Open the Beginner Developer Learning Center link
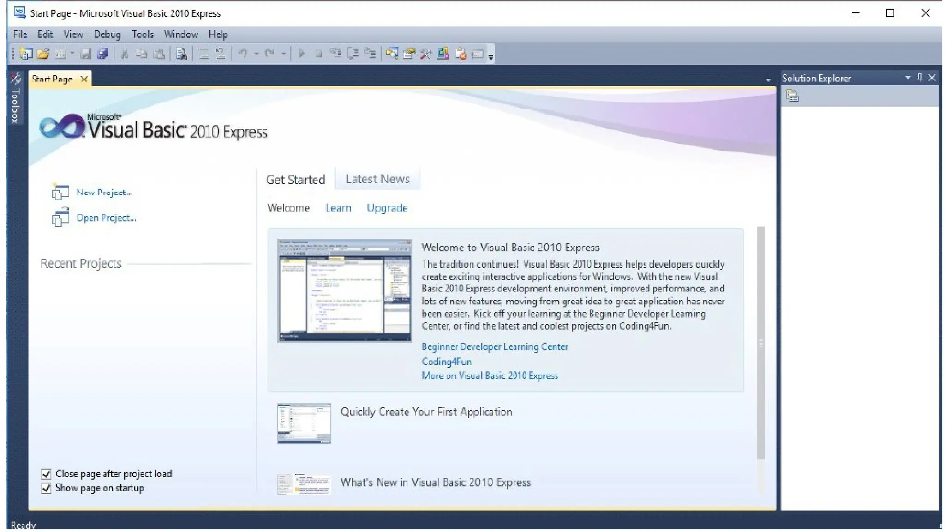The image size is (945, 532). 495,347
